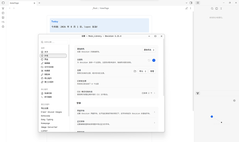Viewport: 239px width, 142px height.
Task: Focus the settings search box
Action: pos(54,42)
